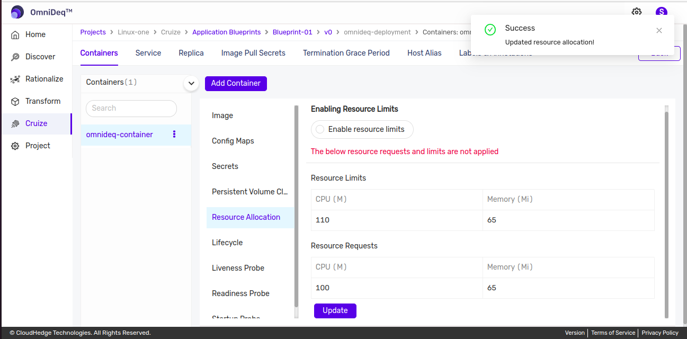
Task: Open the Terms of Service link
Action: (x=613, y=333)
